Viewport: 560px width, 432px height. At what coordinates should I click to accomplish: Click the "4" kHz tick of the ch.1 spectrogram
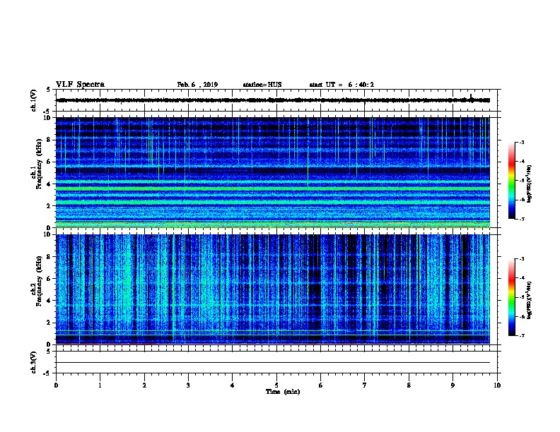tap(50, 184)
